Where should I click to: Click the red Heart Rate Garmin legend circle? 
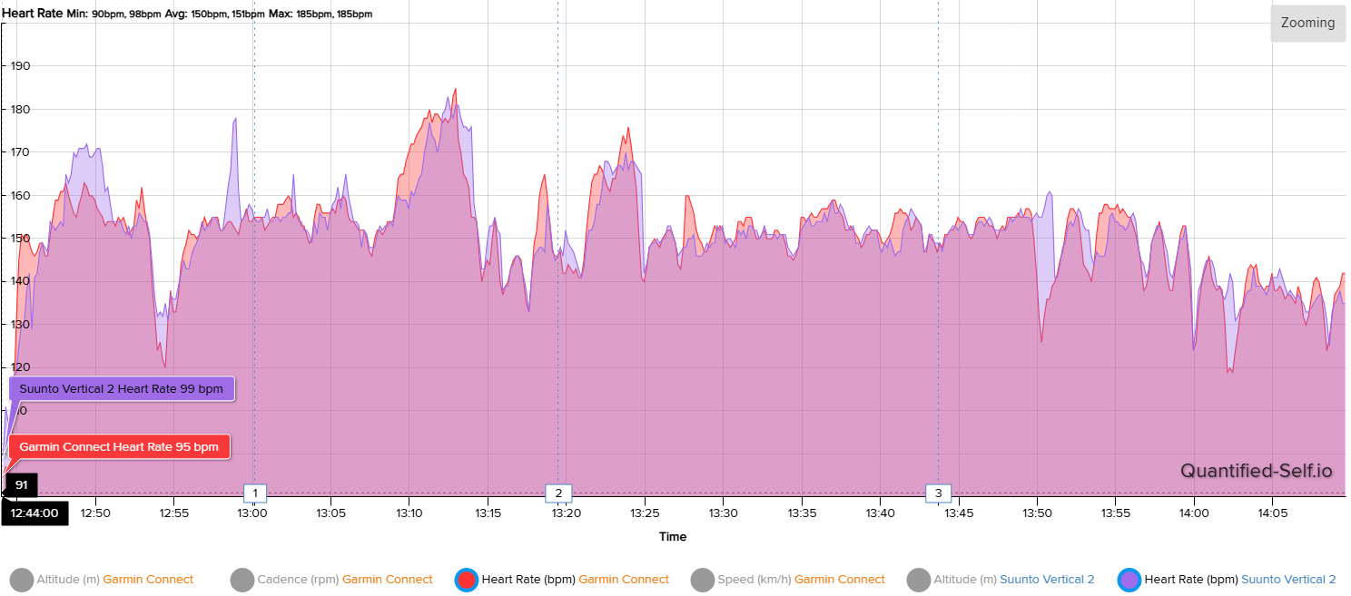(467, 580)
